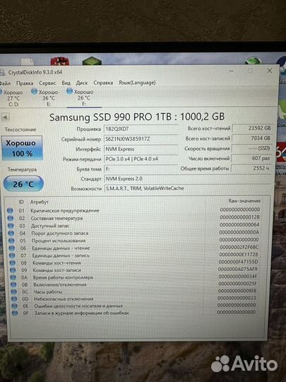Minimize the CrystalDiskInfo window
The height and width of the screenshot is (382, 286).
pos(231,71)
